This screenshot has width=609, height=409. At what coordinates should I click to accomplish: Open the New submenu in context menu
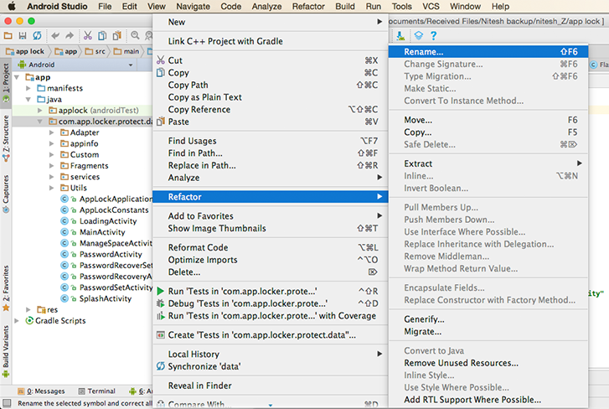pyautogui.click(x=271, y=22)
